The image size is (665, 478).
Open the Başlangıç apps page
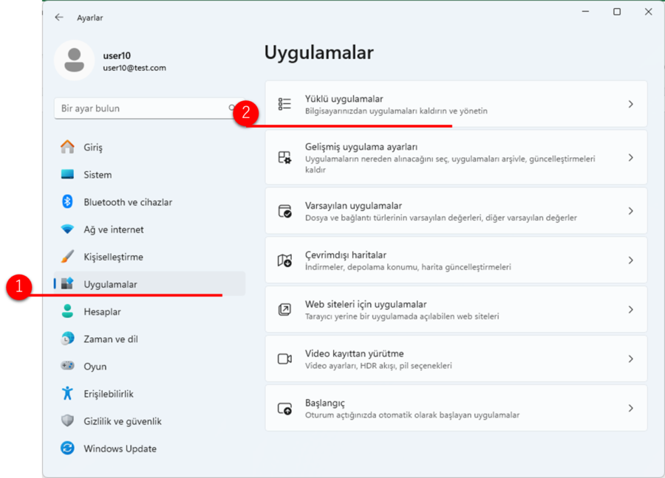pyautogui.click(x=457, y=408)
